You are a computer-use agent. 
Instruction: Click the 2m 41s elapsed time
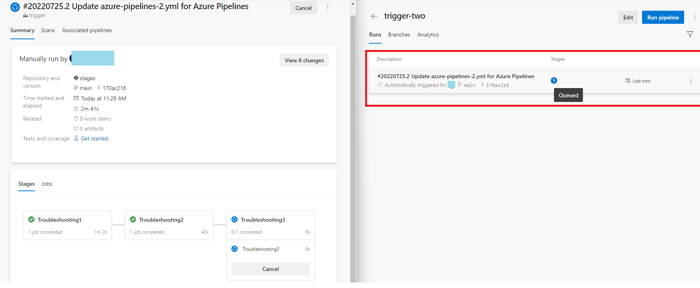(90, 109)
